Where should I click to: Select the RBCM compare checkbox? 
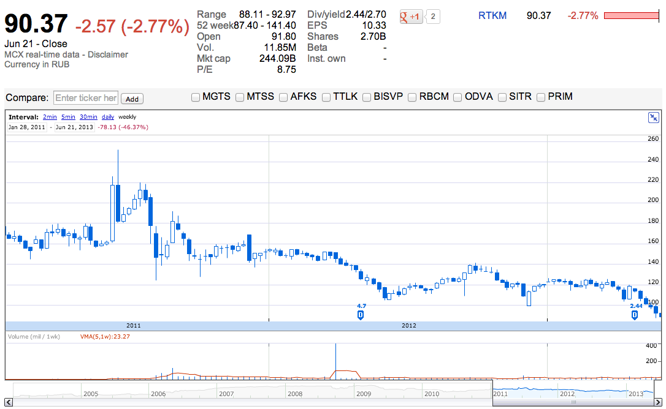[412, 97]
